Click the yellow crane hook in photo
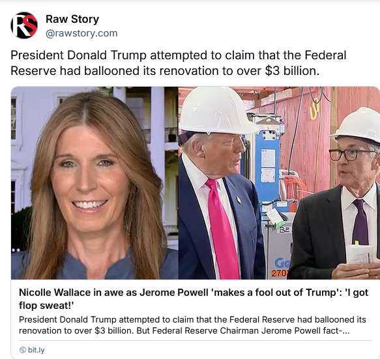The image size is (380, 359). [x=315, y=109]
